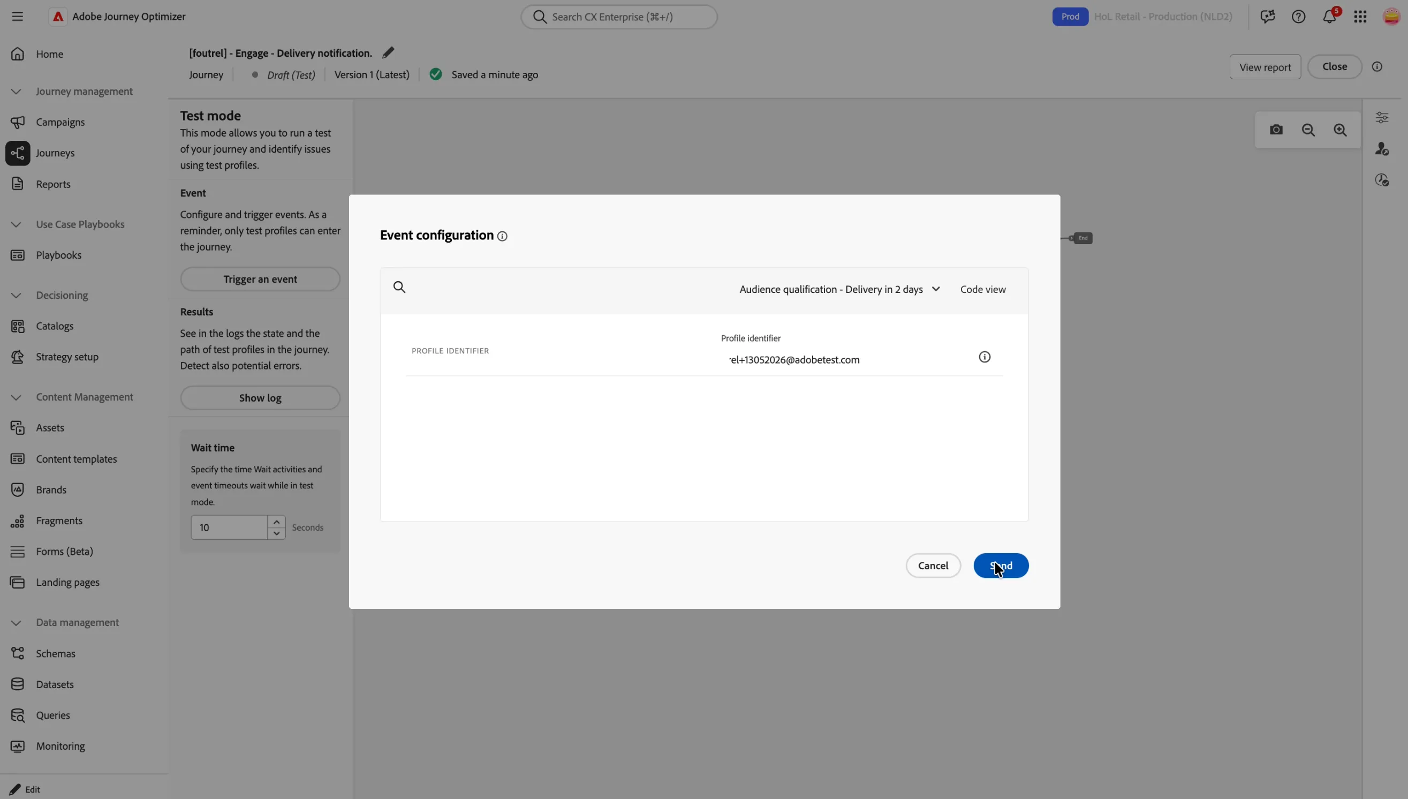Open the user access icon in right rail
Viewport: 1408px width, 799px height.
coord(1382,149)
